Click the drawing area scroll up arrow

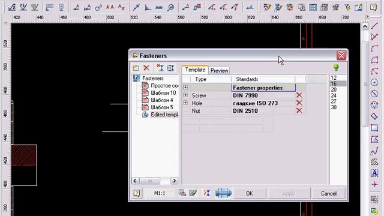(365, 26)
